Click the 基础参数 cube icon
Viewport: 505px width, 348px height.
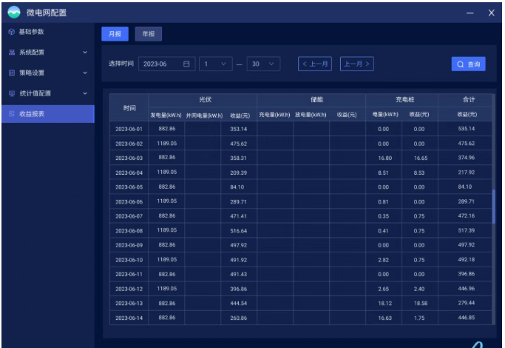pos(12,32)
